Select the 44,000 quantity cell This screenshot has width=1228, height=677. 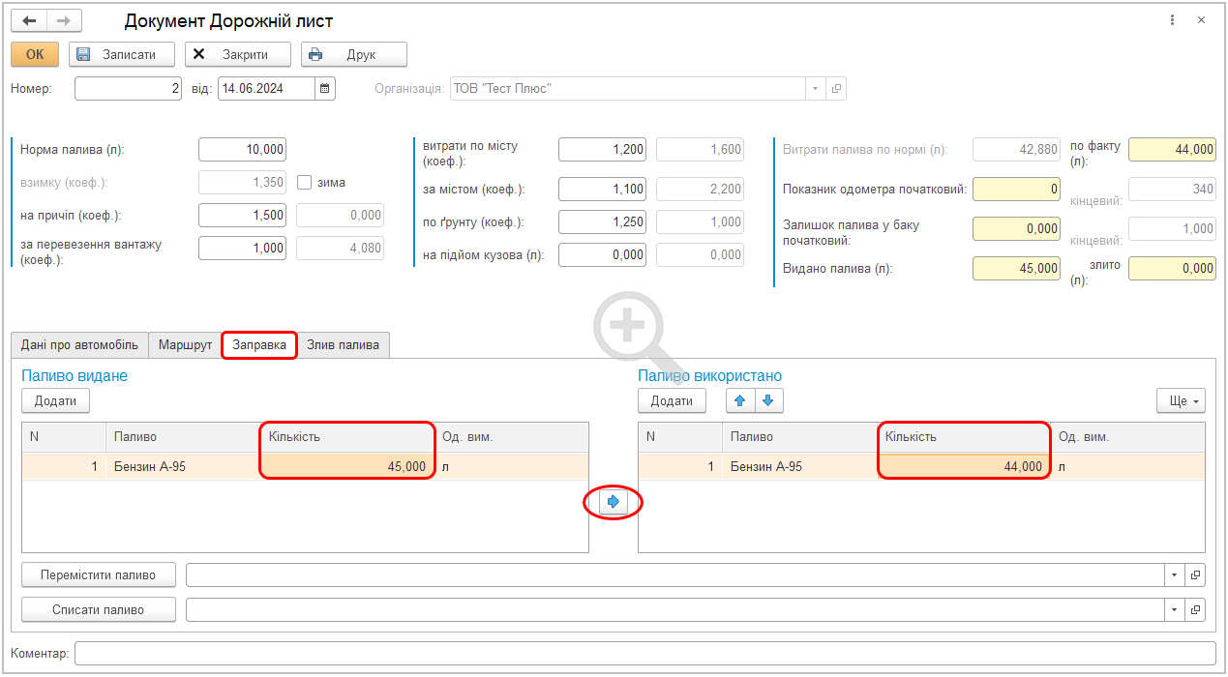point(965,466)
